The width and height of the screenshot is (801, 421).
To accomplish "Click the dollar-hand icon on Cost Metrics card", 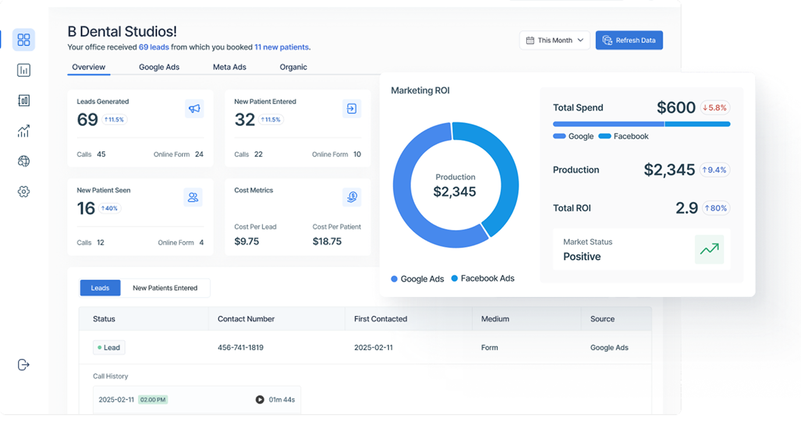I will pyautogui.click(x=352, y=197).
